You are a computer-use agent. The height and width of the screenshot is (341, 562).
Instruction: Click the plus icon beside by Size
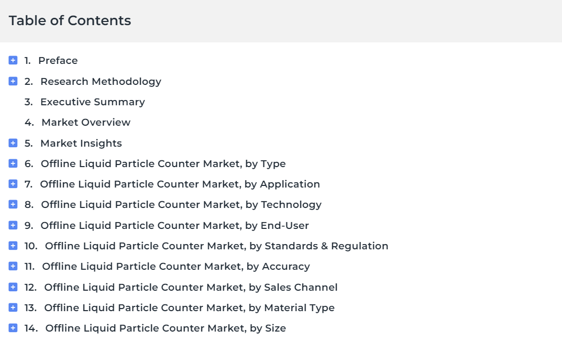click(13, 328)
